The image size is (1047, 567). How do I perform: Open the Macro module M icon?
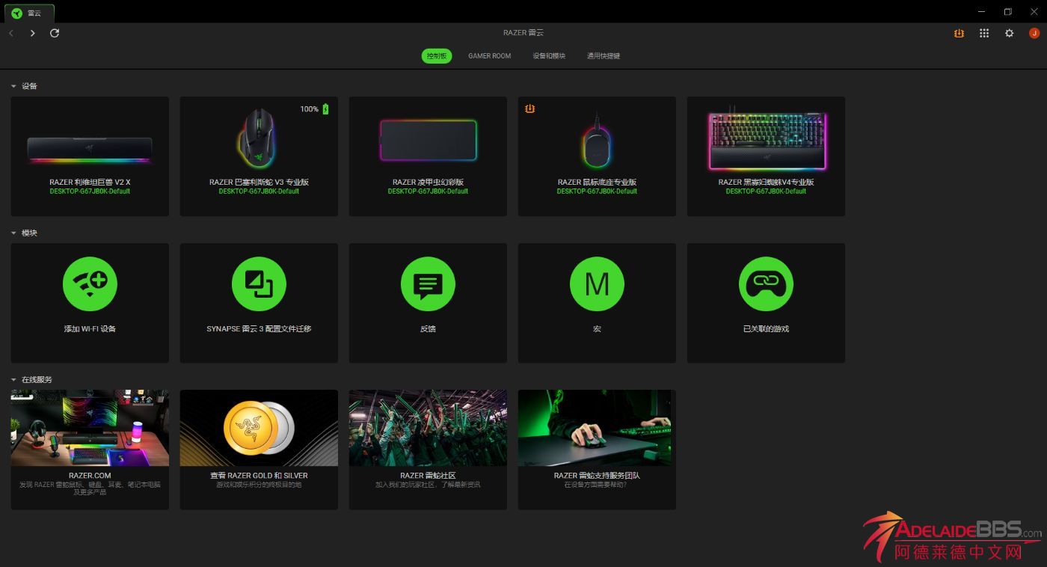[597, 284]
